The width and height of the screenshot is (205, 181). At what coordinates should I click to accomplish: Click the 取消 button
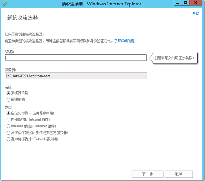(179, 174)
